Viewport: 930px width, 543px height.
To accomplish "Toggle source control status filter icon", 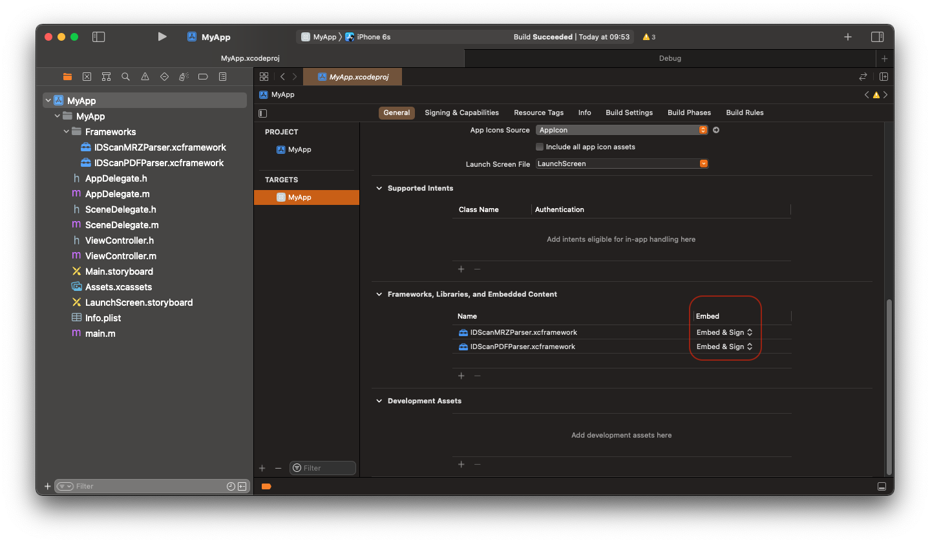I will (x=242, y=486).
